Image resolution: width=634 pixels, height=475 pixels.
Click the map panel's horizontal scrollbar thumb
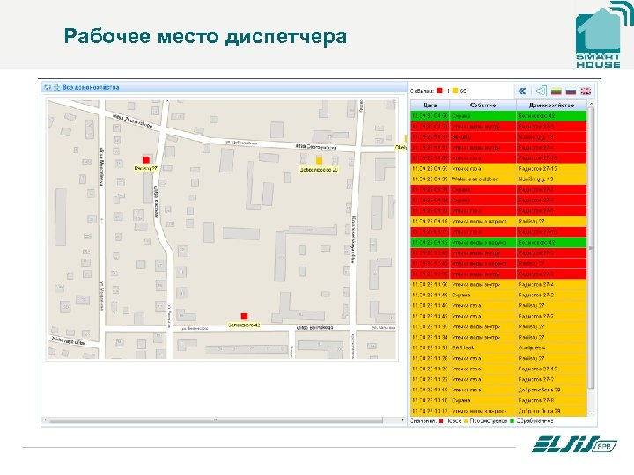(x=216, y=420)
